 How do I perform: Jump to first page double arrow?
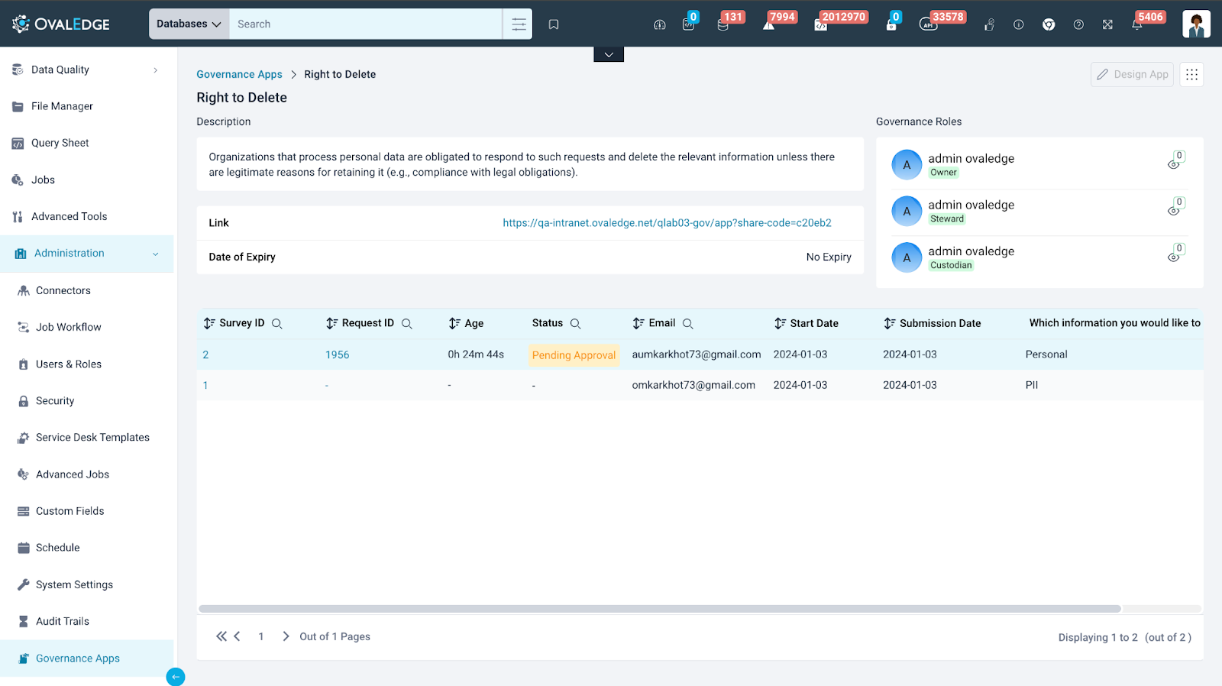(x=221, y=636)
